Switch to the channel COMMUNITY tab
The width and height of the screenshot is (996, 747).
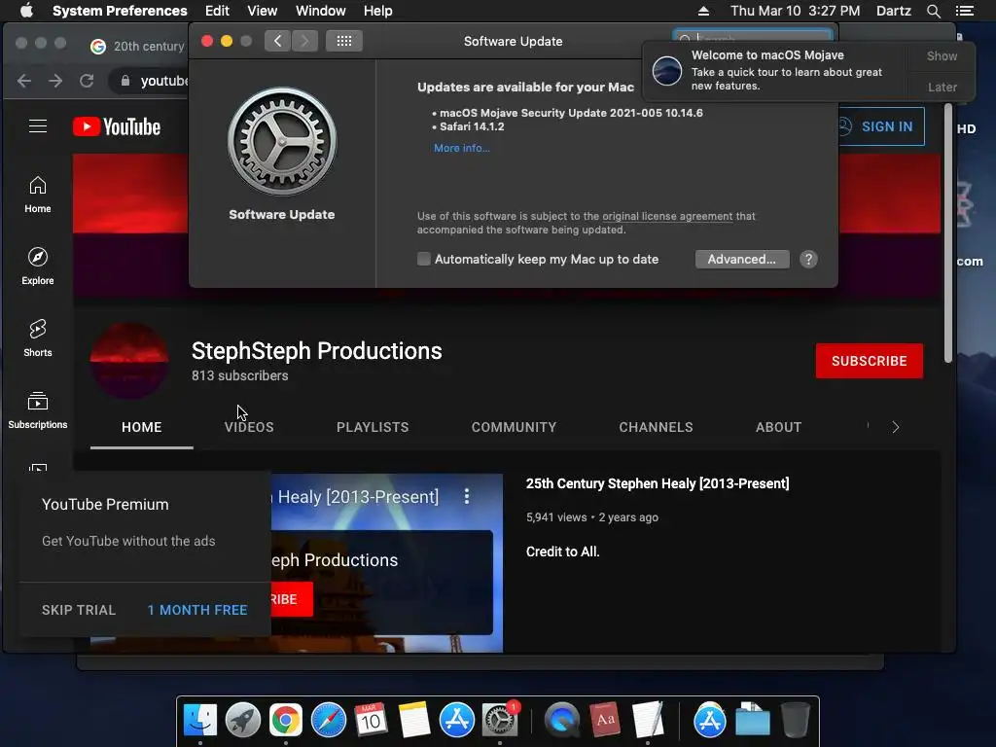pos(514,428)
